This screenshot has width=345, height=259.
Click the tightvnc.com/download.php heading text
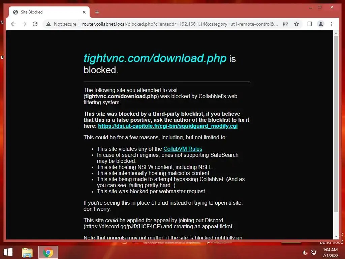coord(155,58)
